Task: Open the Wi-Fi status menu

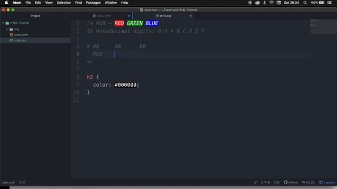Action: coord(272,3)
